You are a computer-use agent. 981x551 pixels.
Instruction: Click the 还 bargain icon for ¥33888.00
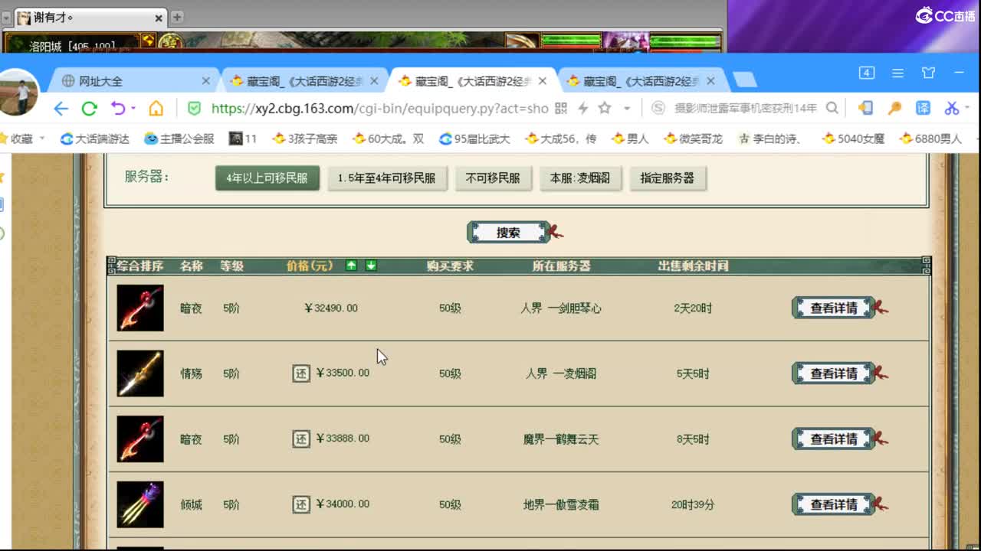pyautogui.click(x=301, y=439)
